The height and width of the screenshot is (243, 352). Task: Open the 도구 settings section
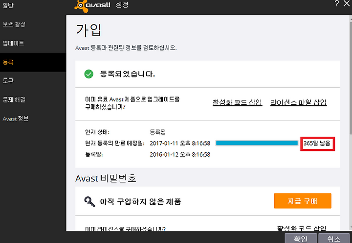(8, 80)
